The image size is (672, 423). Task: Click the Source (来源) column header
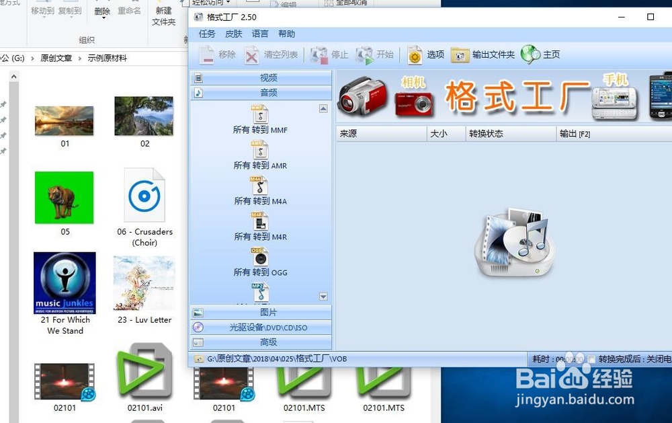[382, 134]
